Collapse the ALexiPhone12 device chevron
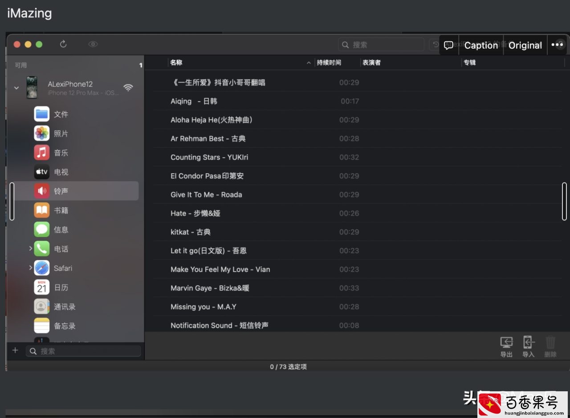The height and width of the screenshot is (418, 570). click(x=16, y=88)
